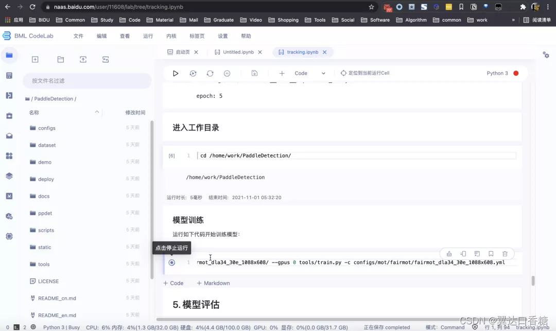Expand the configs folder in the file tree
This screenshot has width=556, height=331.
coord(46,128)
